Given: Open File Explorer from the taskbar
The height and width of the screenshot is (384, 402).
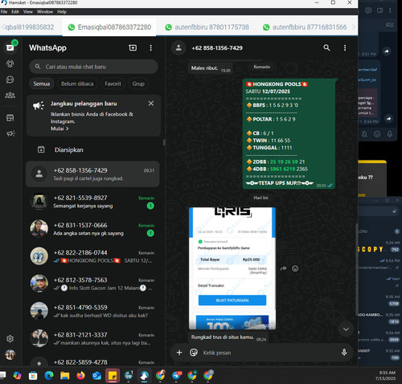Looking at the screenshot, I should (x=64, y=375).
